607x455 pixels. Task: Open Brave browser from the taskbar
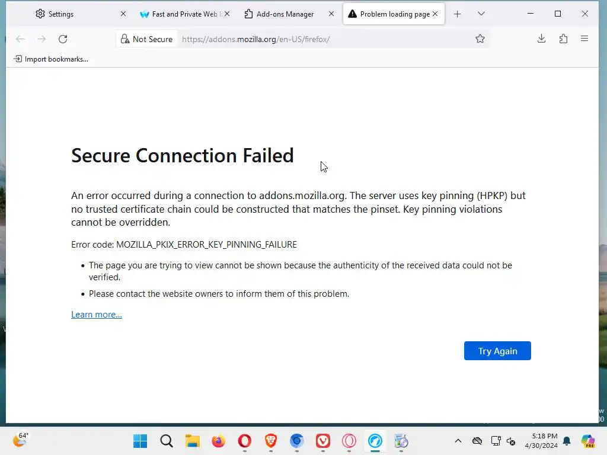coord(271,441)
